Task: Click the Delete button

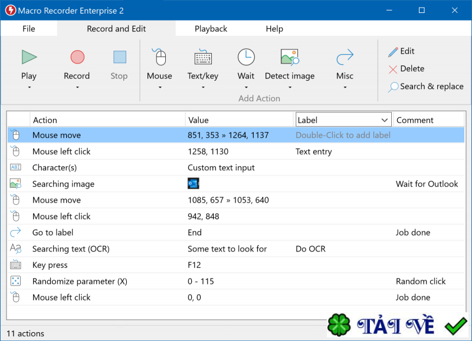Action: (x=406, y=69)
